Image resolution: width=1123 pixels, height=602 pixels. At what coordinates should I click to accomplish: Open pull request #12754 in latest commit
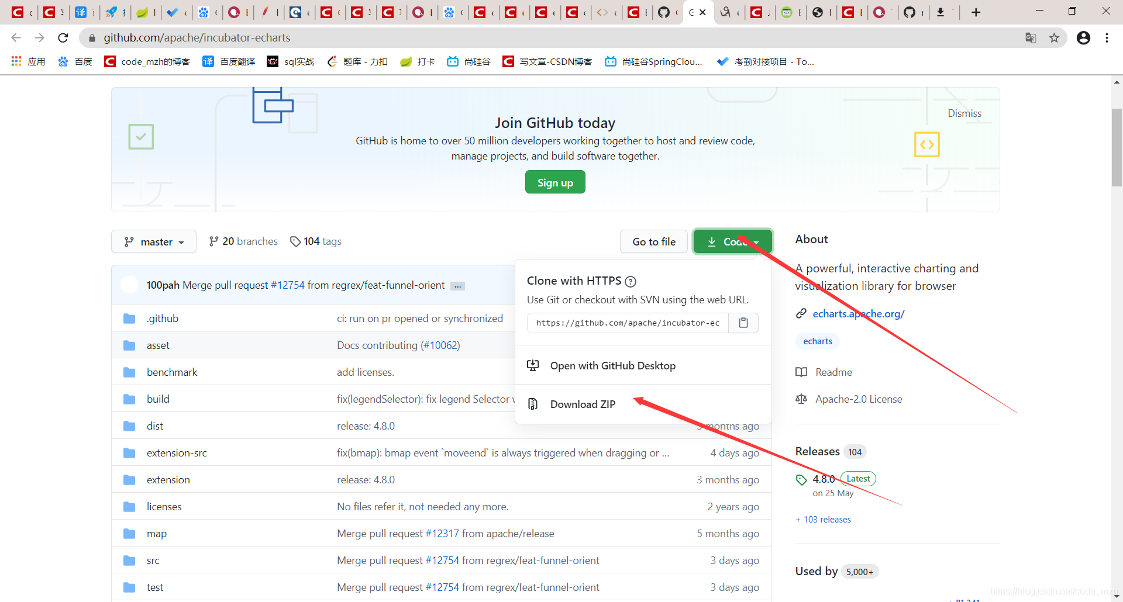tap(288, 285)
